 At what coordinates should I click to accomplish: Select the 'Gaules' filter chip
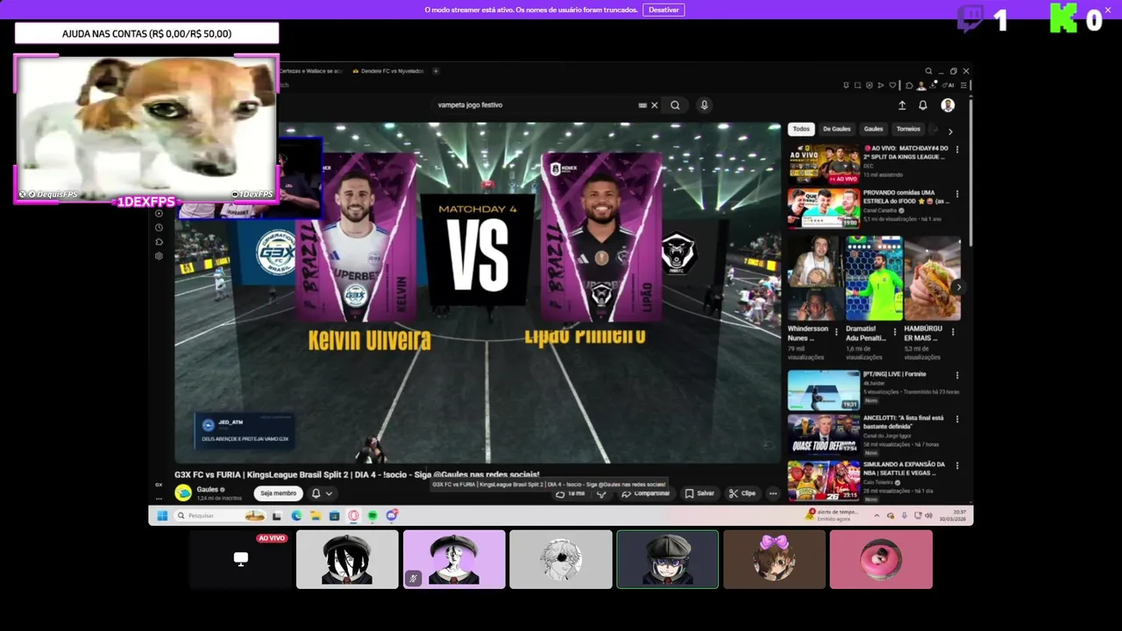pos(873,129)
